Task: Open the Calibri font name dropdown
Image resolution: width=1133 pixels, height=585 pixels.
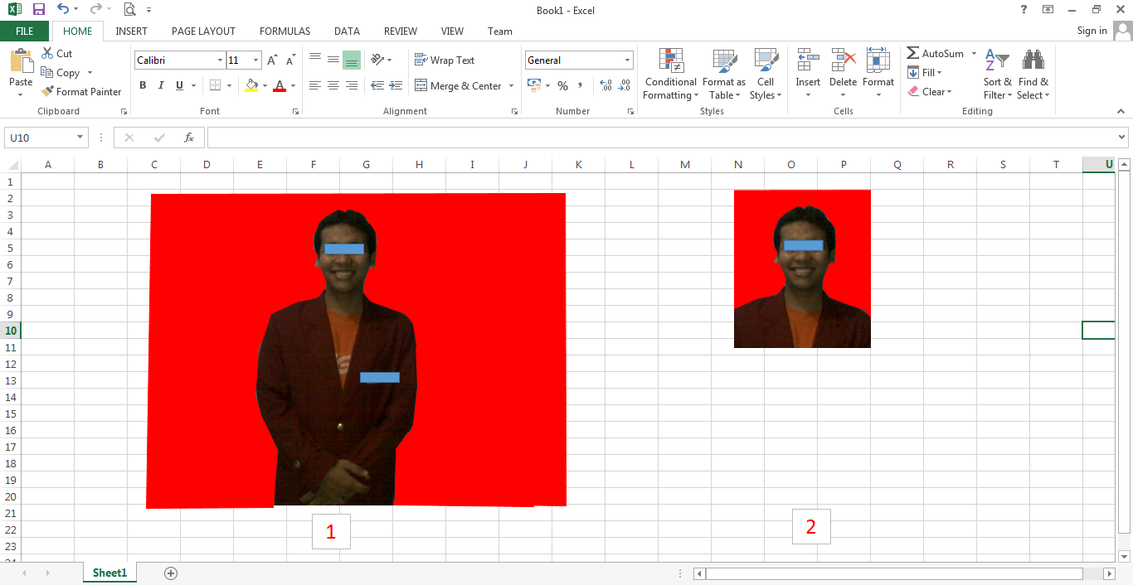Action: tap(220, 60)
